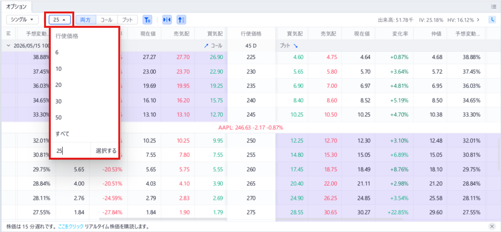Choose 10 strikes in the list
Image resolution: width=501 pixels, height=232 pixels.
point(84,69)
